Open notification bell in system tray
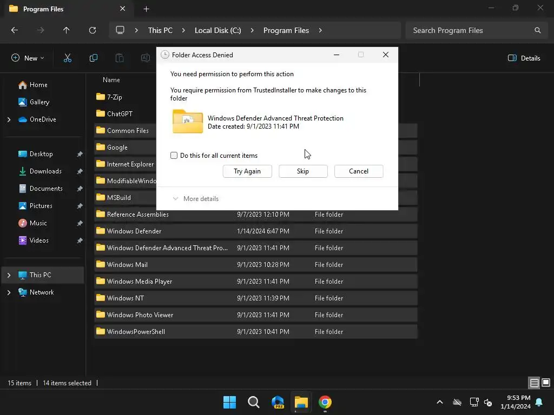Viewport: 554px width, 415px height. (x=539, y=402)
